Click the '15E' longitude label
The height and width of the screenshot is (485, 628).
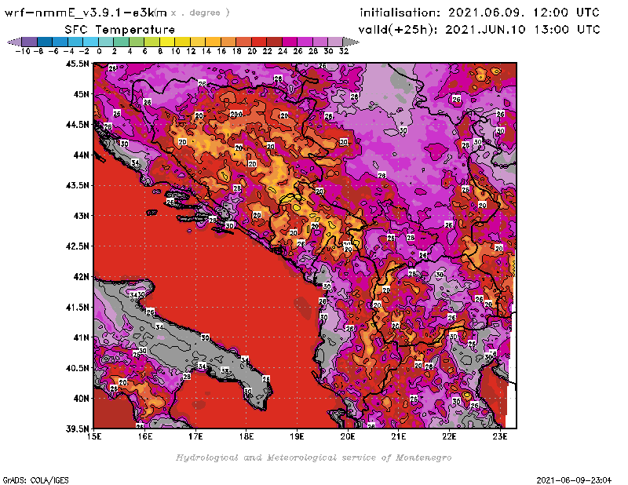pyautogui.click(x=94, y=436)
